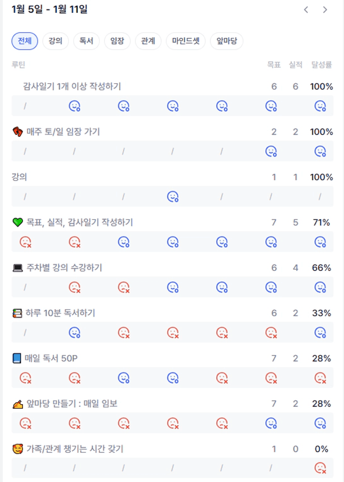This screenshot has width=344, height=482.
Task: Click the footprints icon beside 매주 토/일 임장
Action: (17, 132)
